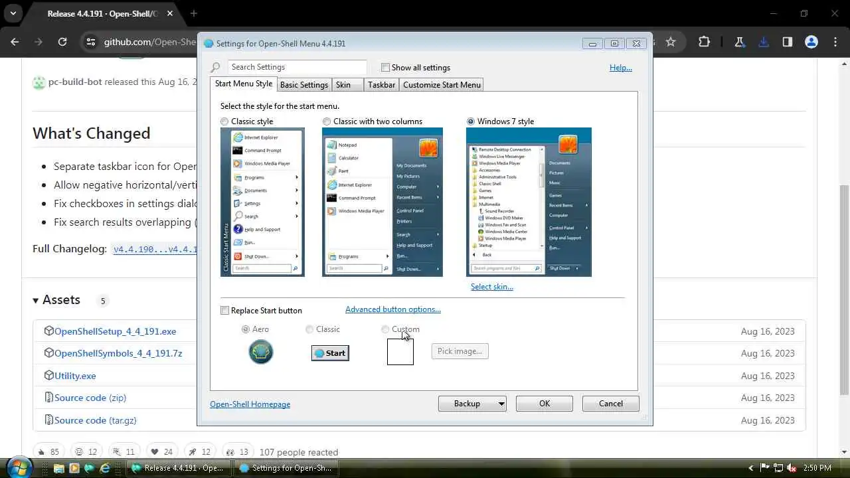The width and height of the screenshot is (850, 478).
Task: Open the Chrome Labs flask icon
Action: (740, 42)
